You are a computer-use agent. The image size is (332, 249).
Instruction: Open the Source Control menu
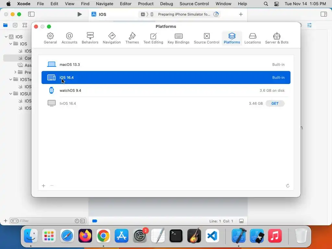pyautogui.click(x=194, y=4)
